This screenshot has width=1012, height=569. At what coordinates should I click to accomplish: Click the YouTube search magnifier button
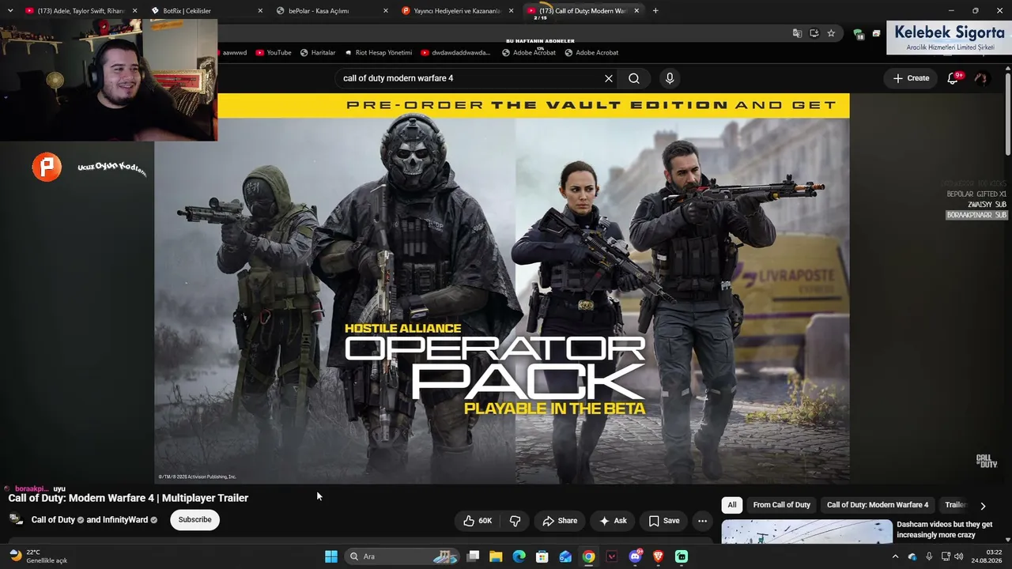[x=634, y=78]
